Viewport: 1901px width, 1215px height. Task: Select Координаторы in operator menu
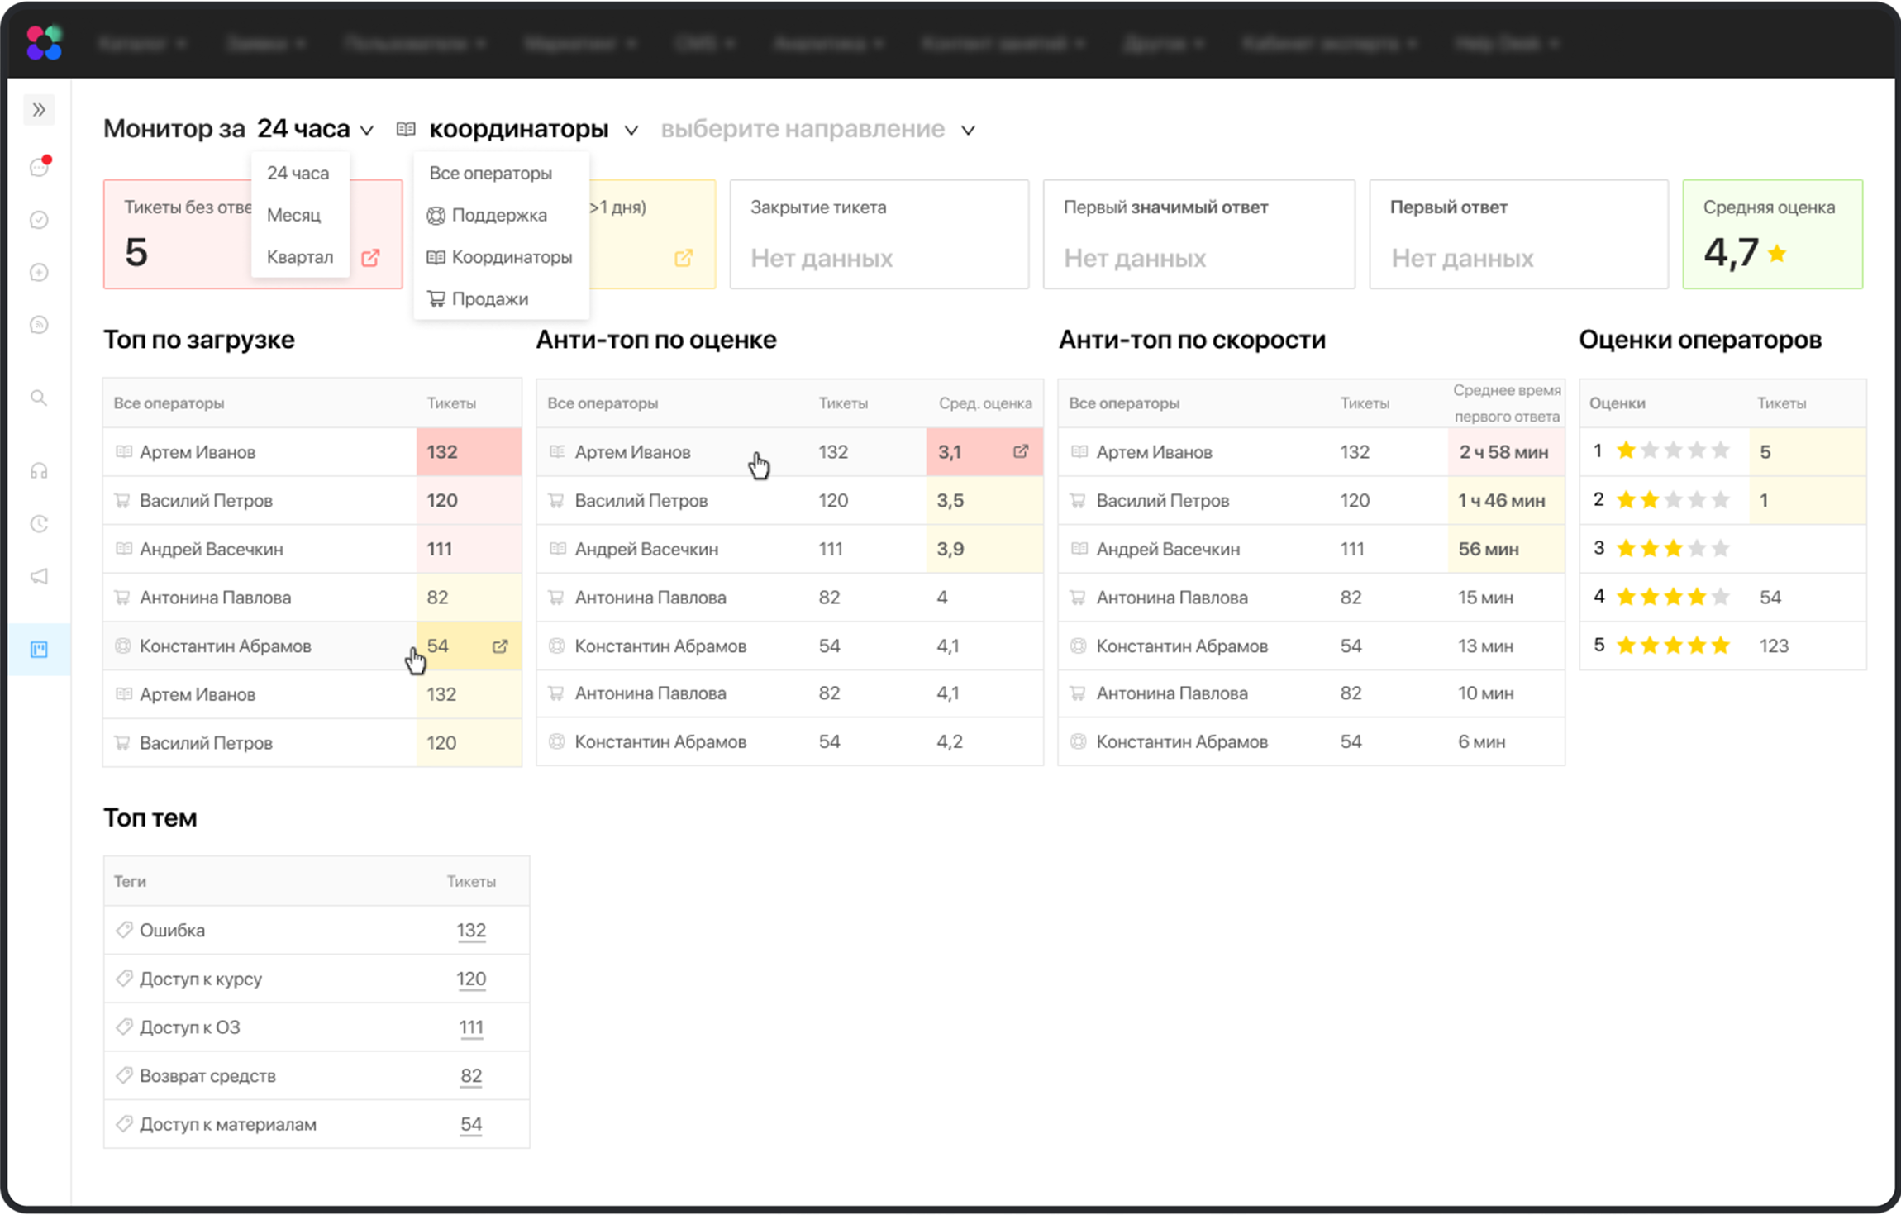coord(499,257)
